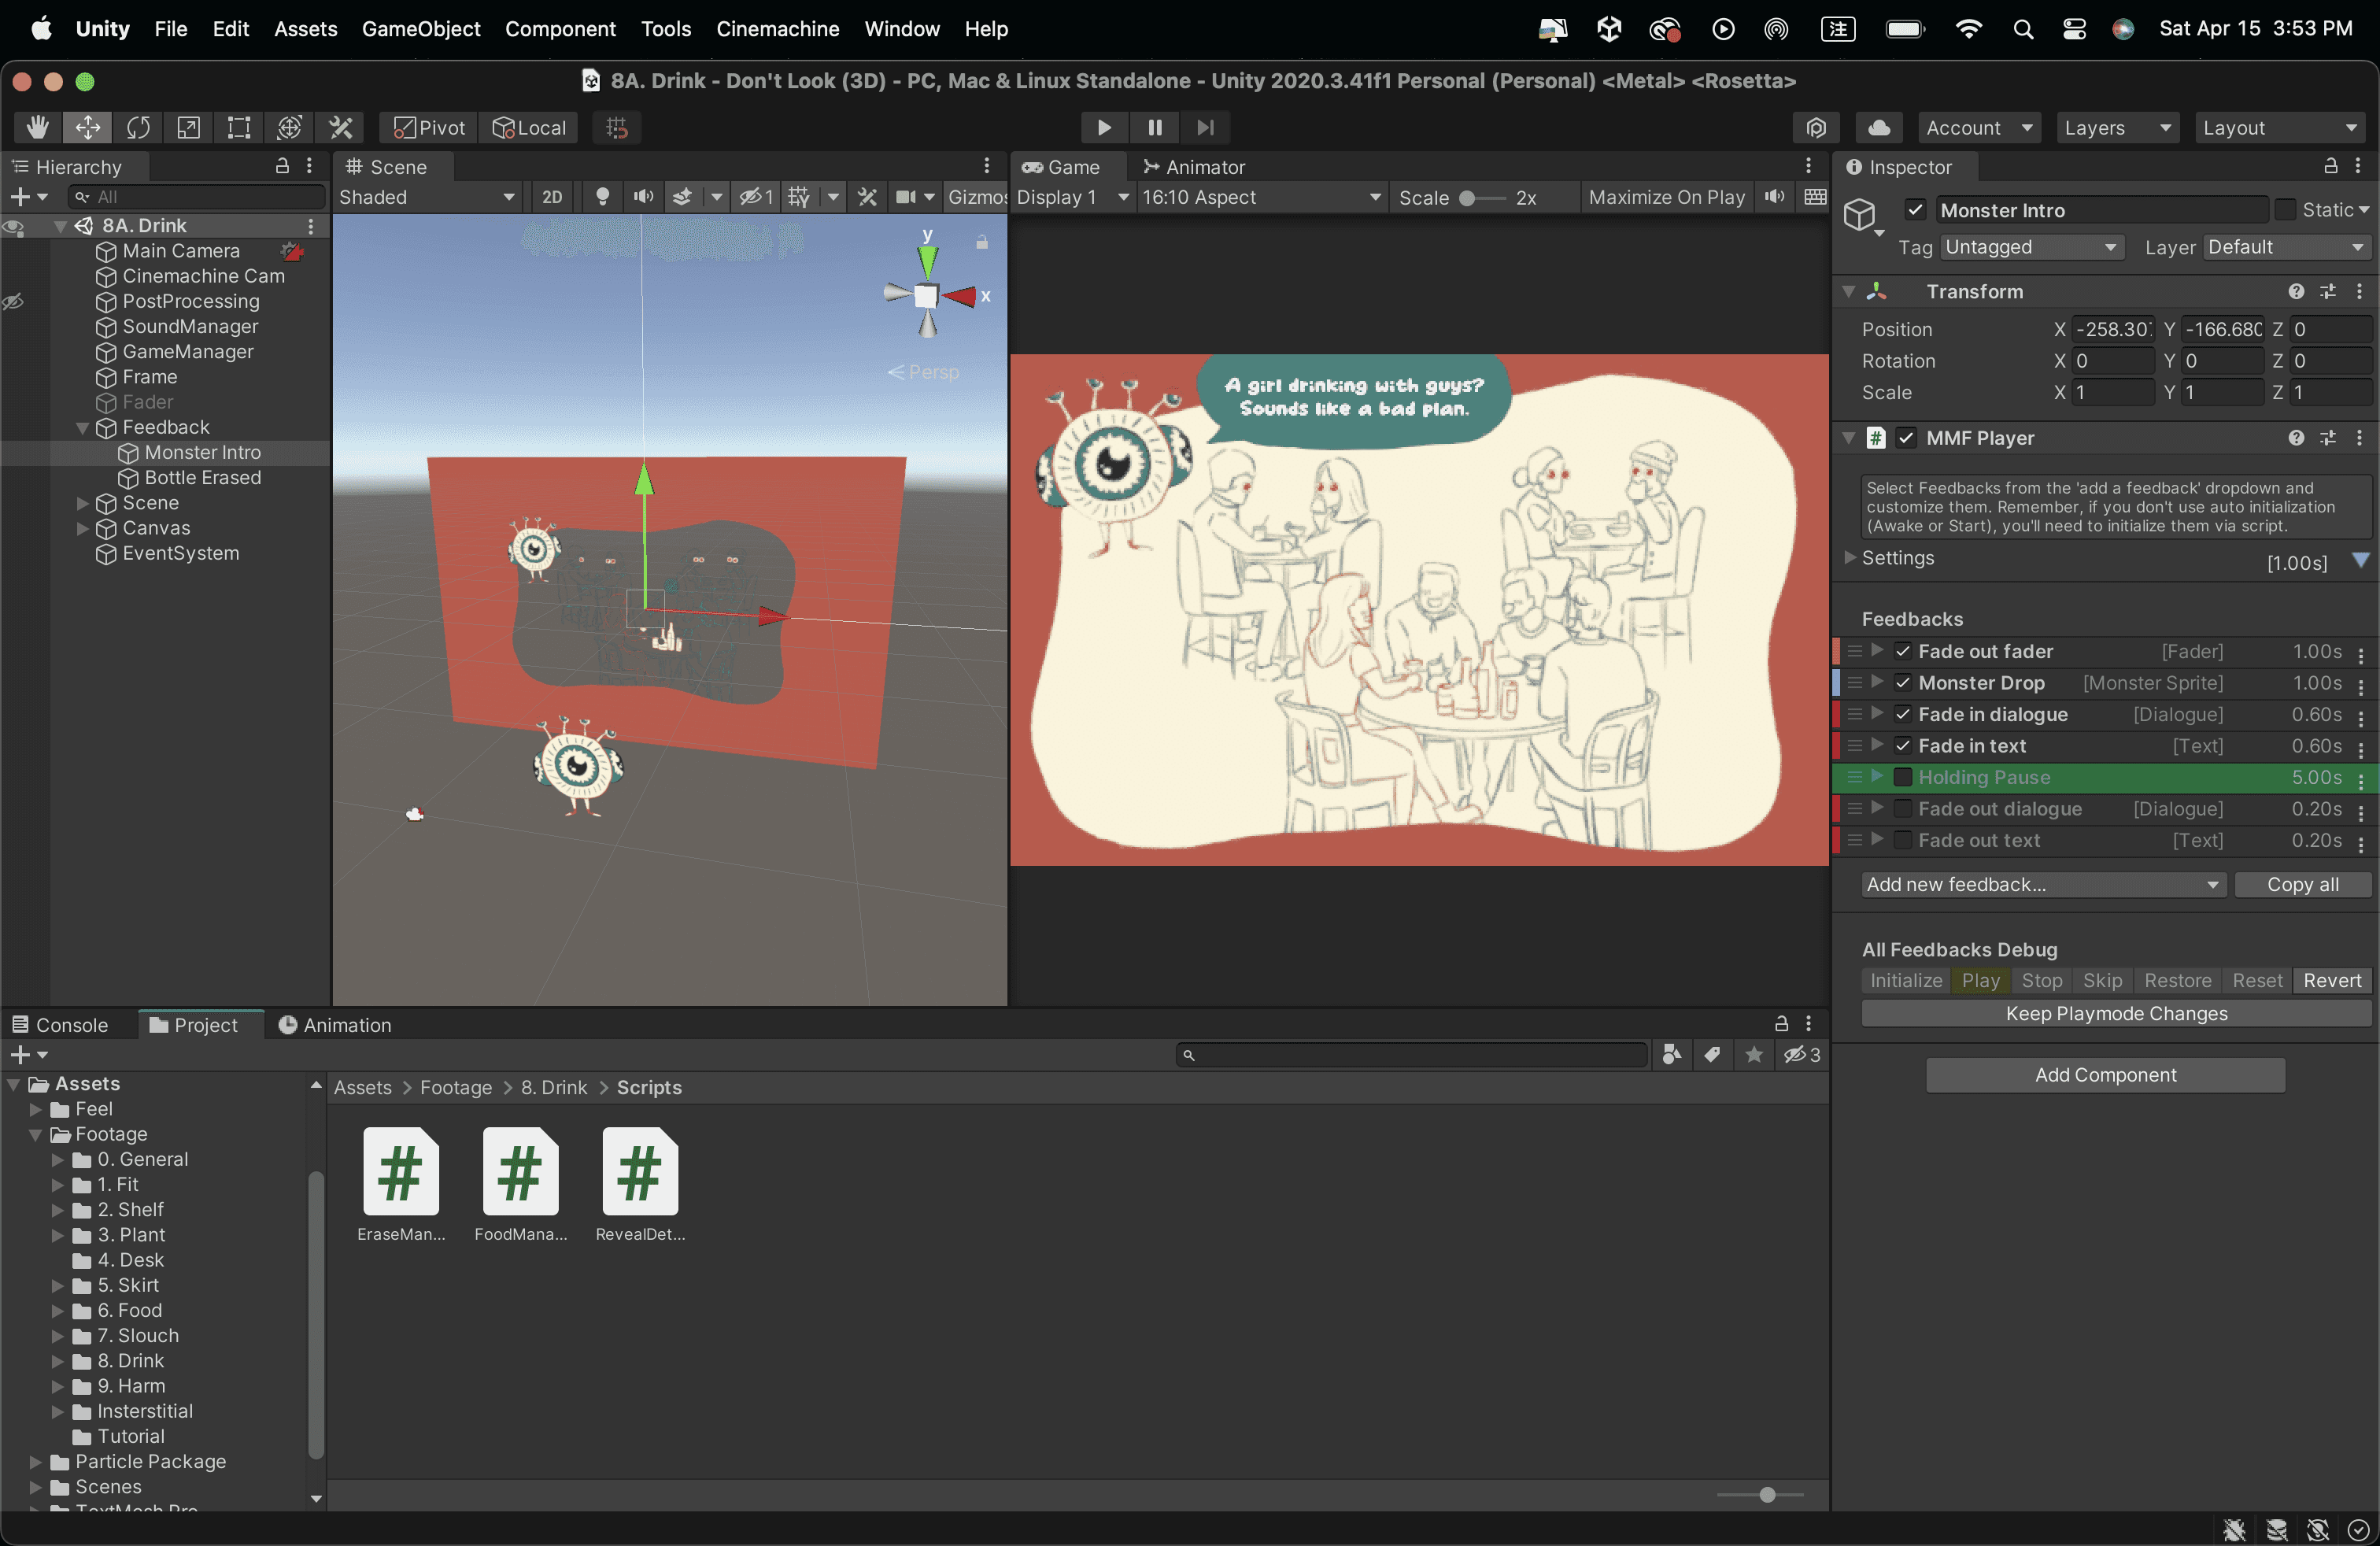Open the Cinemachine menu

point(777,29)
